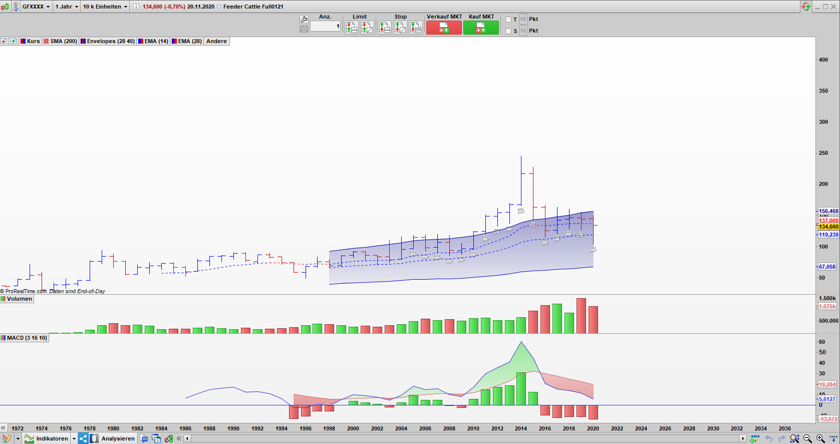Click the calendar go-to-date icon
The height and width of the screenshot is (444, 840).
[x=755, y=438]
